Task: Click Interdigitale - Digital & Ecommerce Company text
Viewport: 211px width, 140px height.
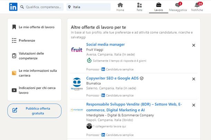Action: 120,115
